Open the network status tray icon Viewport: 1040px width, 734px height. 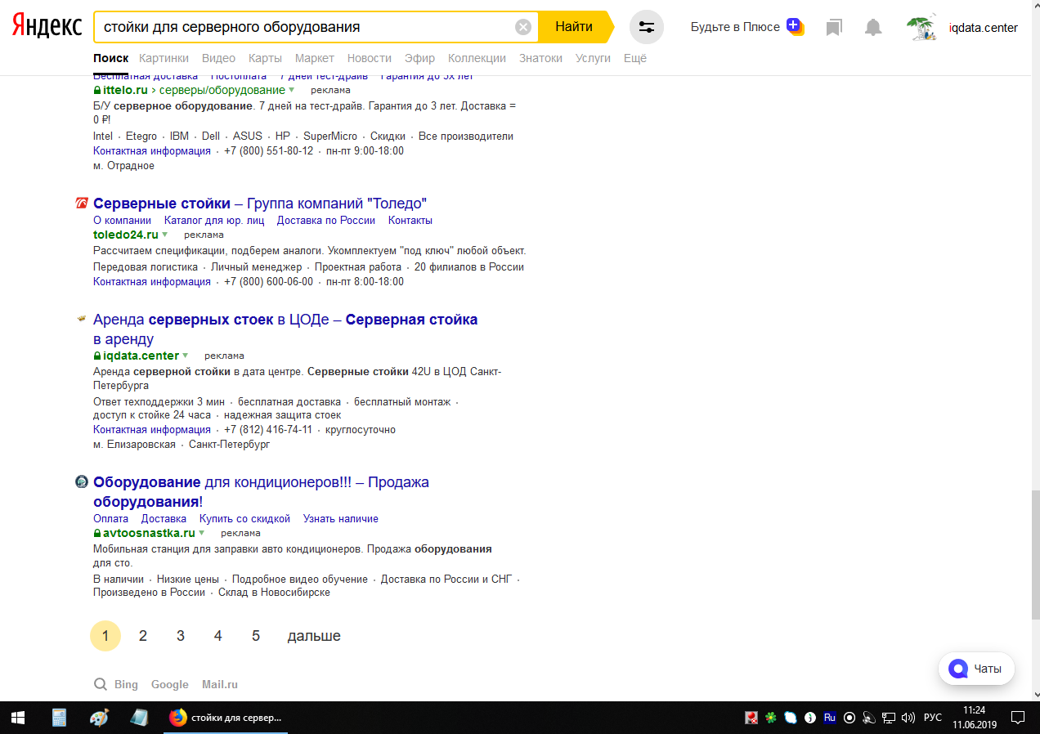889,718
